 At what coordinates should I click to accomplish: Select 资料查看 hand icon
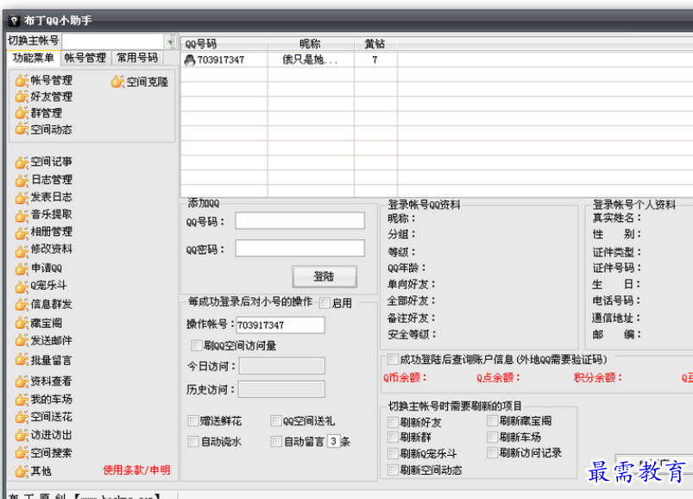click(x=22, y=382)
